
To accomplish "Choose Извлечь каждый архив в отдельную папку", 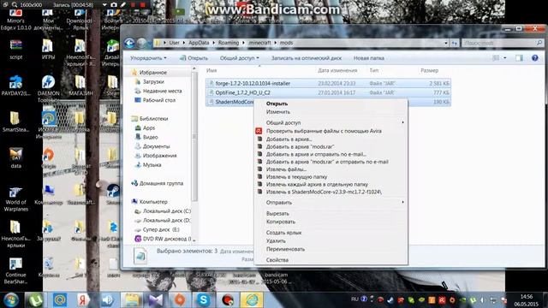I will tap(317, 185).
